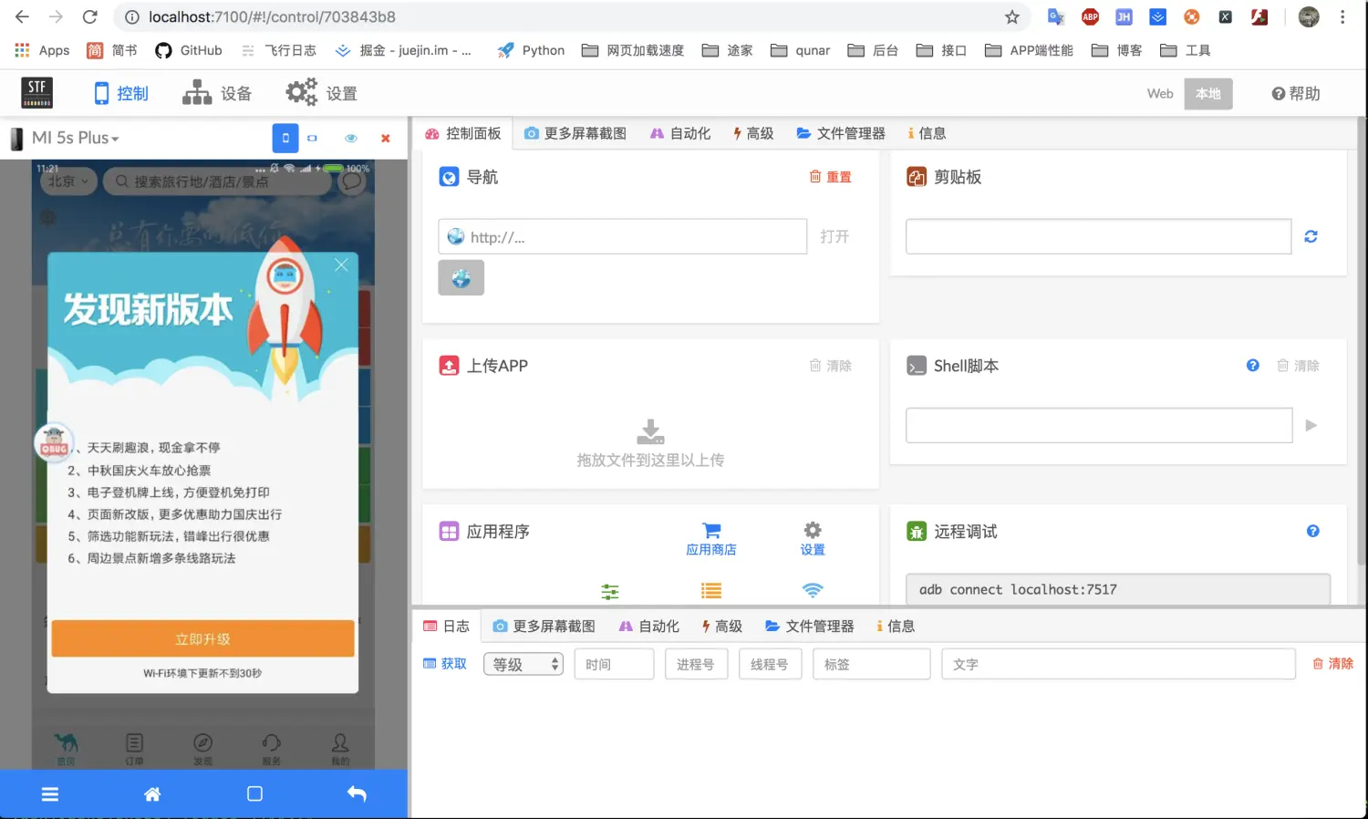Image resolution: width=1368 pixels, height=819 pixels.
Task: Select the web browser icon button
Action: click(x=461, y=278)
